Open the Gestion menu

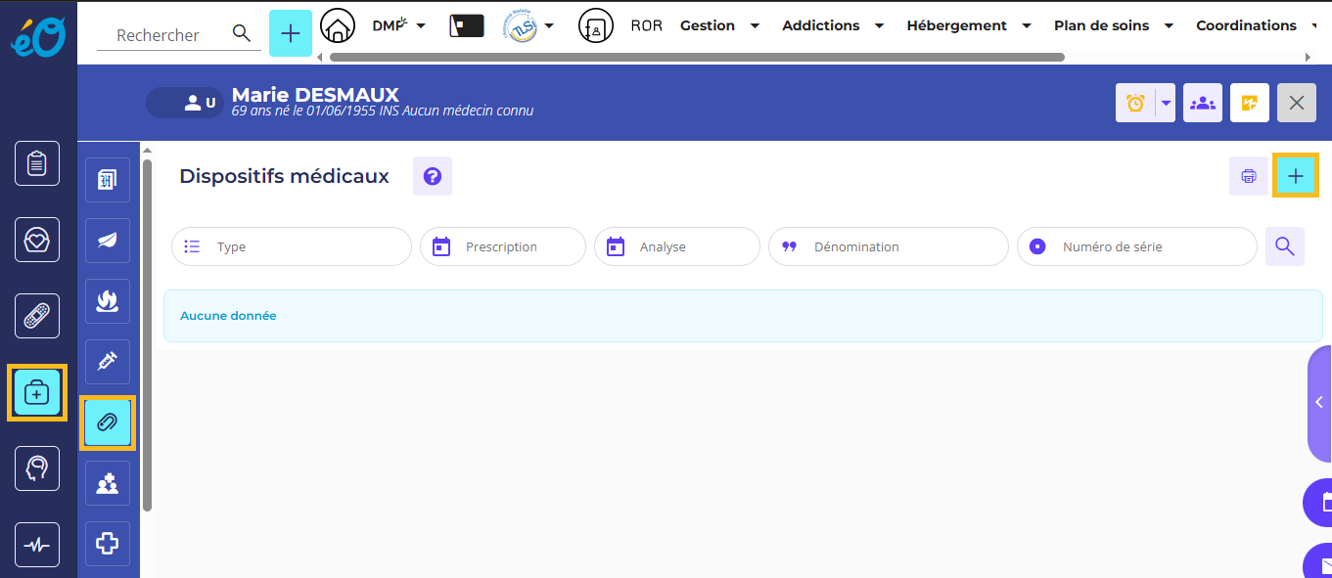pyautogui.click(x=719, y=26)
